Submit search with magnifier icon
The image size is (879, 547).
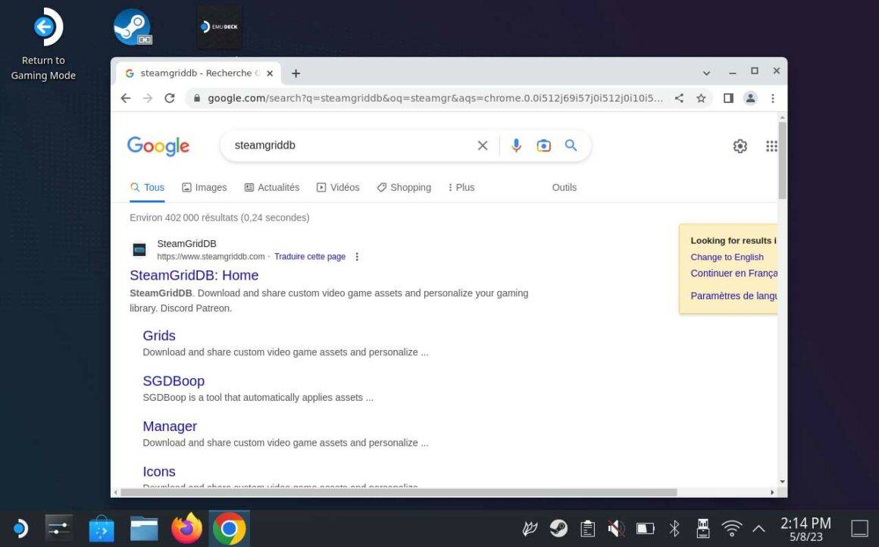pos(571,145)
